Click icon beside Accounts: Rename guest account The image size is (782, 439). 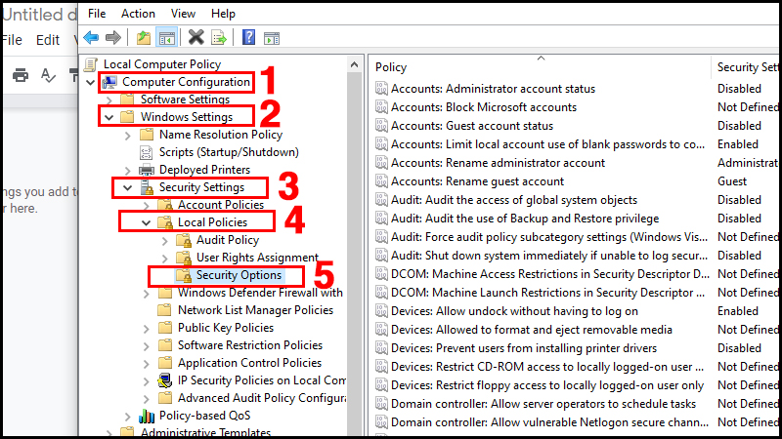click(381, 181)
